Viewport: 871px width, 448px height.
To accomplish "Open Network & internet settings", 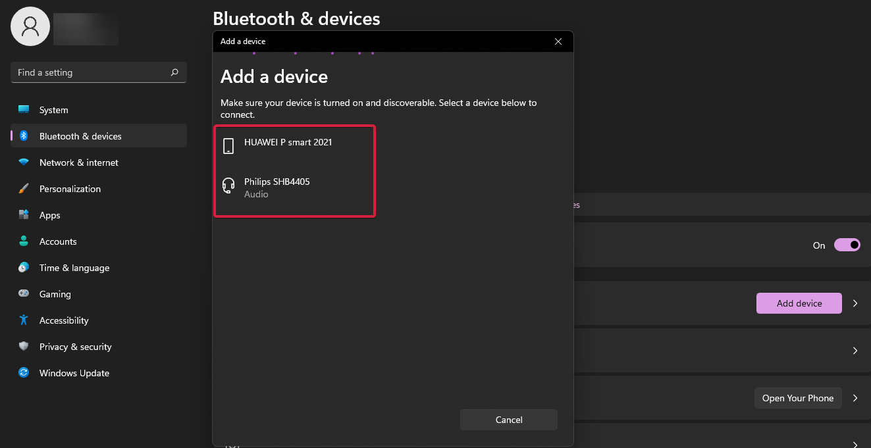I will click(x=99, y=162).
